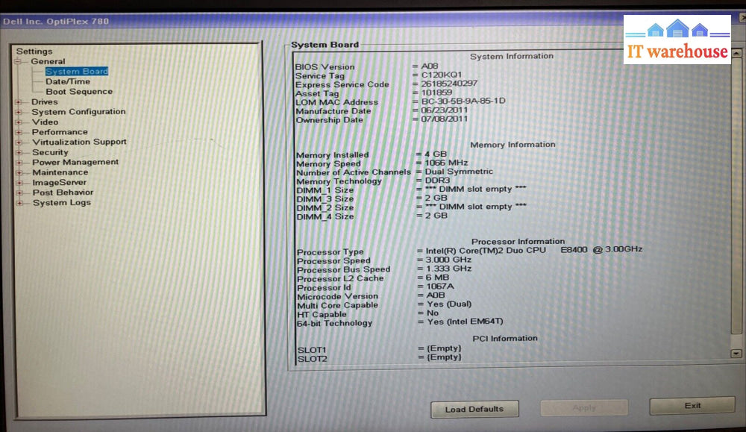Select System Board in the tree
This screenshot has width=746, height=432.
[76, 72]
